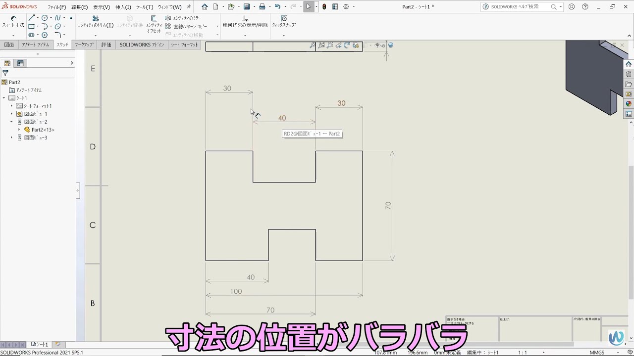Select the Sketch Fillet tool
The image size is (634, 356).
click(57, 35)
